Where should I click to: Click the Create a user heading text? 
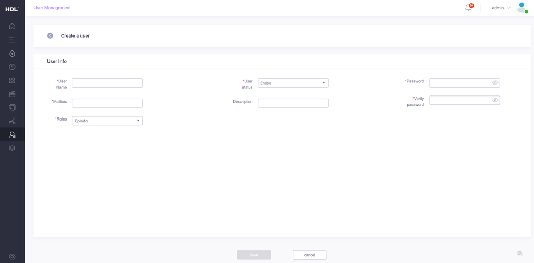point(75,36)
